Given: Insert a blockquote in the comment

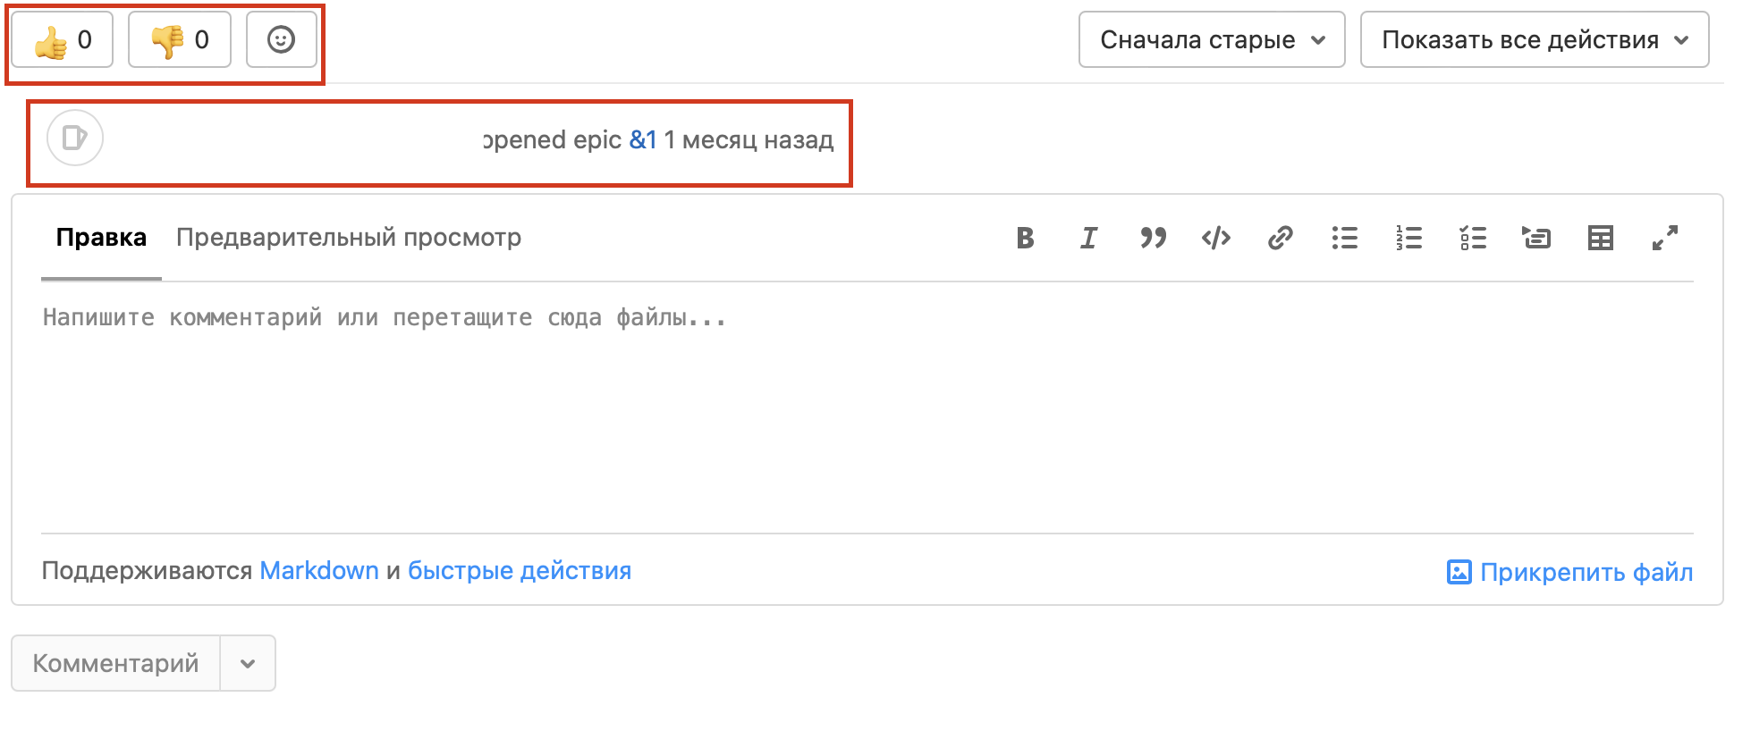Looking at the screenshot, I should [1153, 238].
